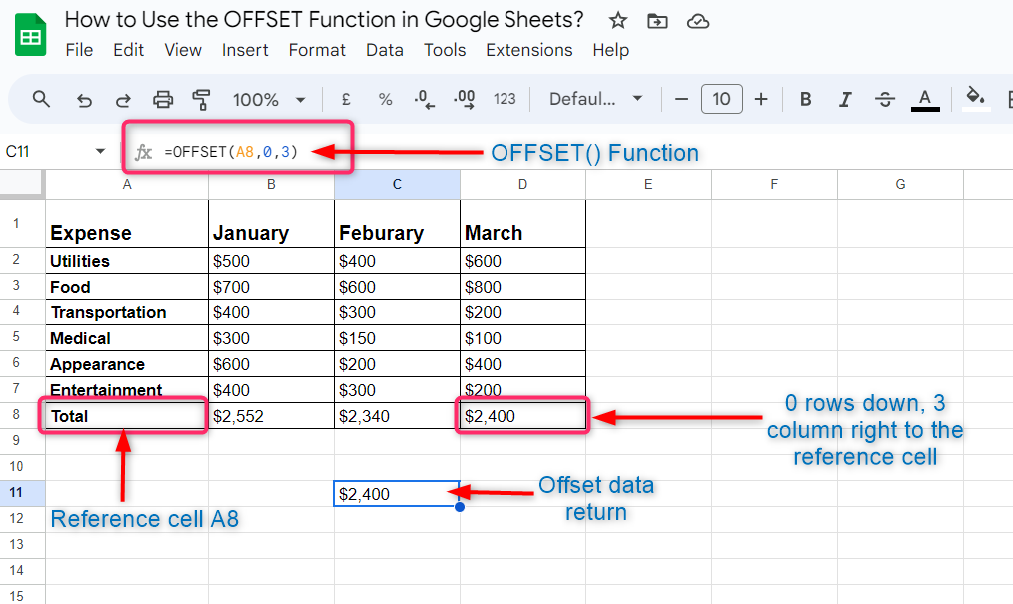Open search within the toolbar
1013x604 pixels.
click(x=40, y=99)
